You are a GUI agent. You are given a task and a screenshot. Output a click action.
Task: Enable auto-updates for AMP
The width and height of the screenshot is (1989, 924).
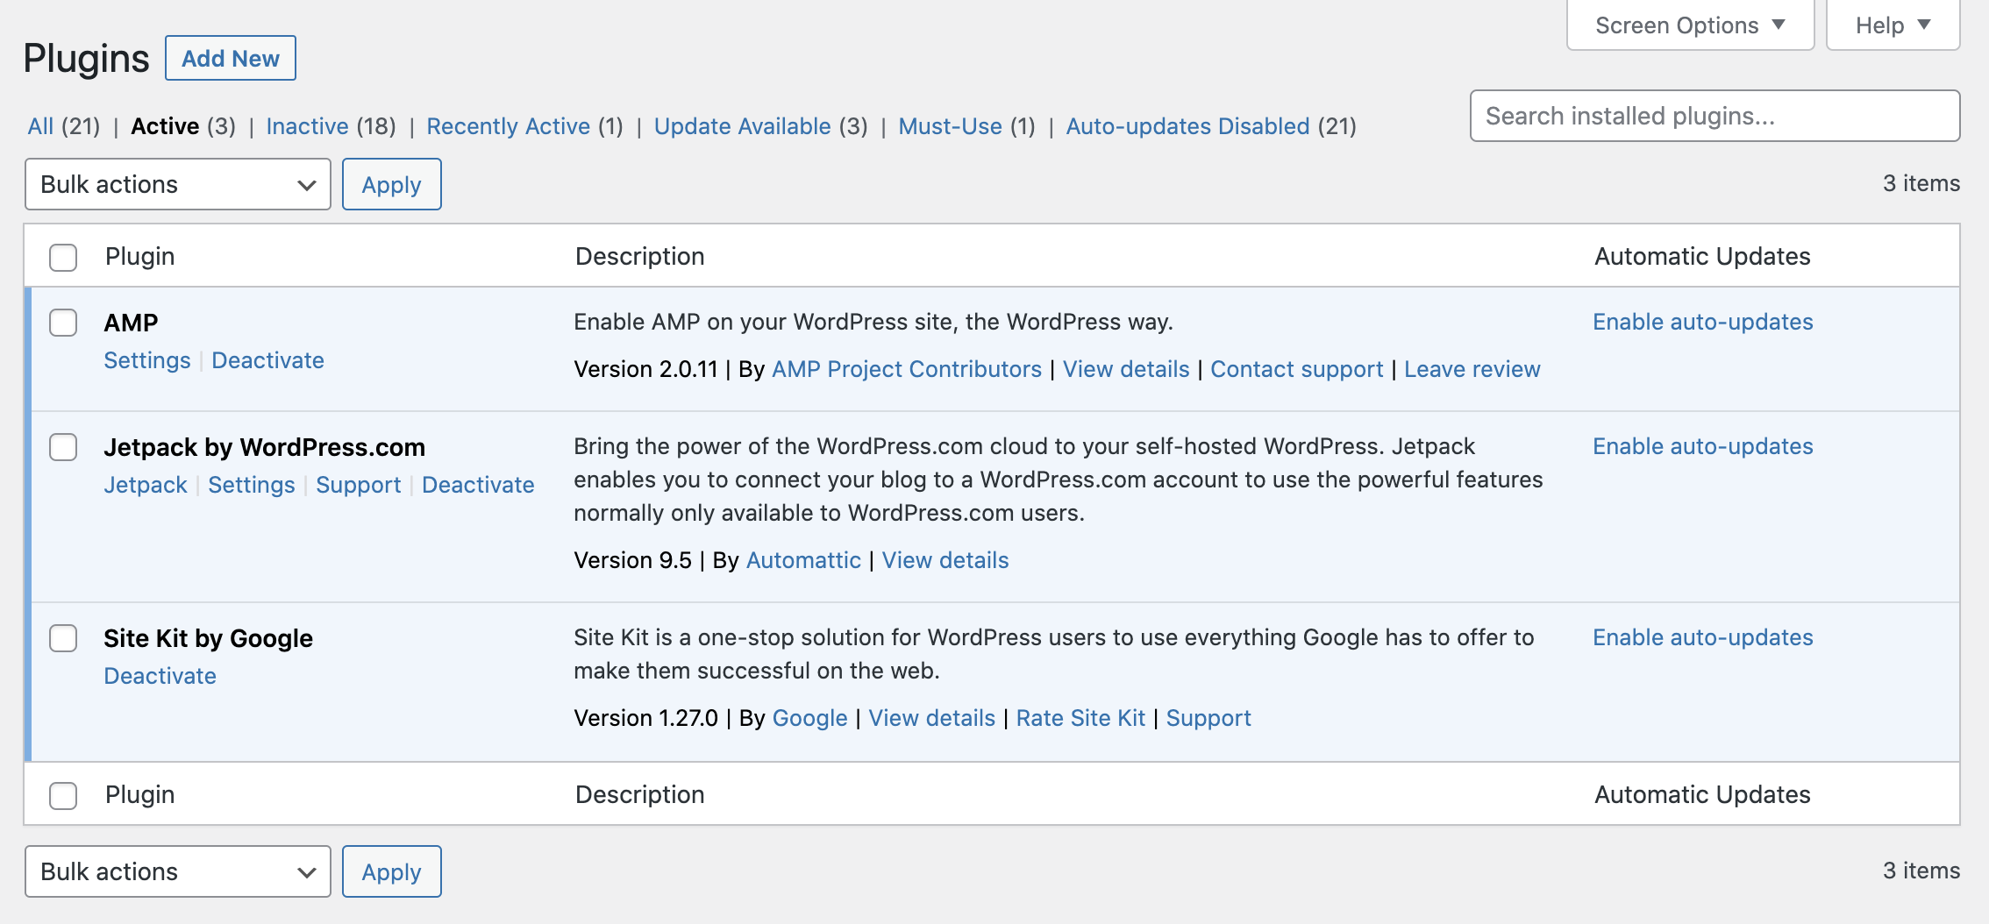coord(1702,322)
